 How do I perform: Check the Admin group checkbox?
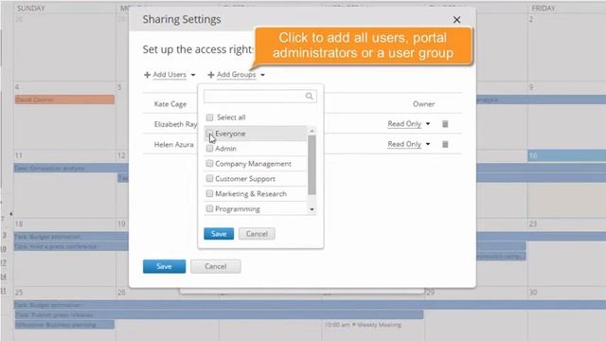coord(209,149)
